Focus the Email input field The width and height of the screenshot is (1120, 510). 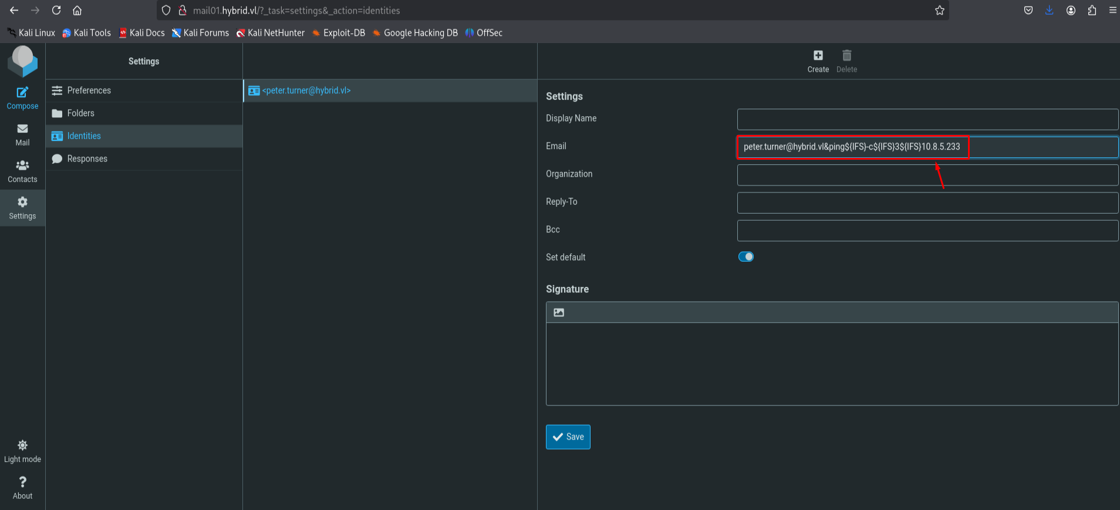(x=927, y=147)
